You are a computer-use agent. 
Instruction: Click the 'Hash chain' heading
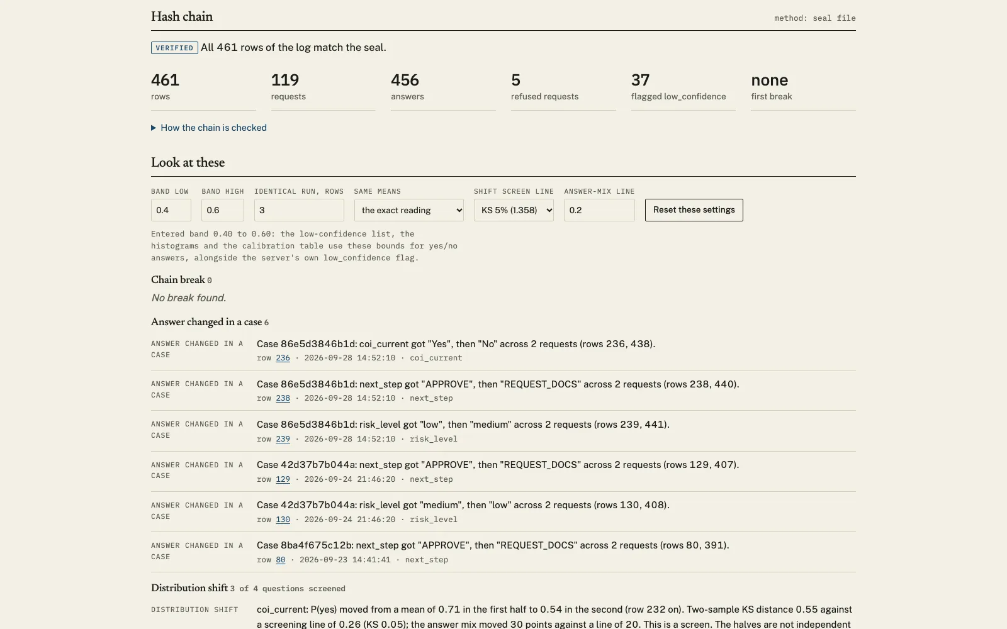click(x=182, y=16)
